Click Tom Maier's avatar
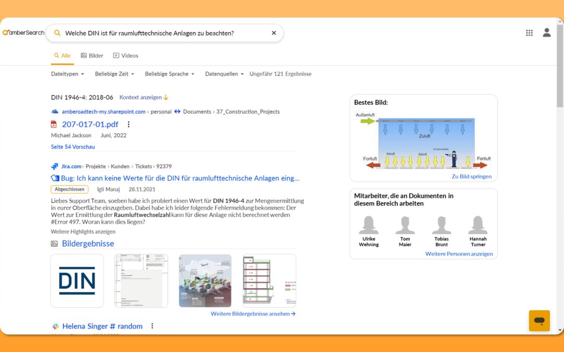 (405, 225)
